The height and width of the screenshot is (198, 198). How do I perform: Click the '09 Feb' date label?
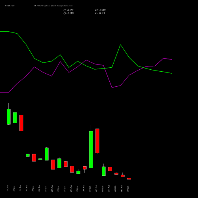(x=128, y=188)
